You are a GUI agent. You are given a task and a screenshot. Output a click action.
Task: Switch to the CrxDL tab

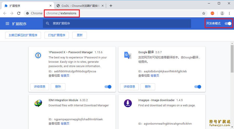pos(80,6)
